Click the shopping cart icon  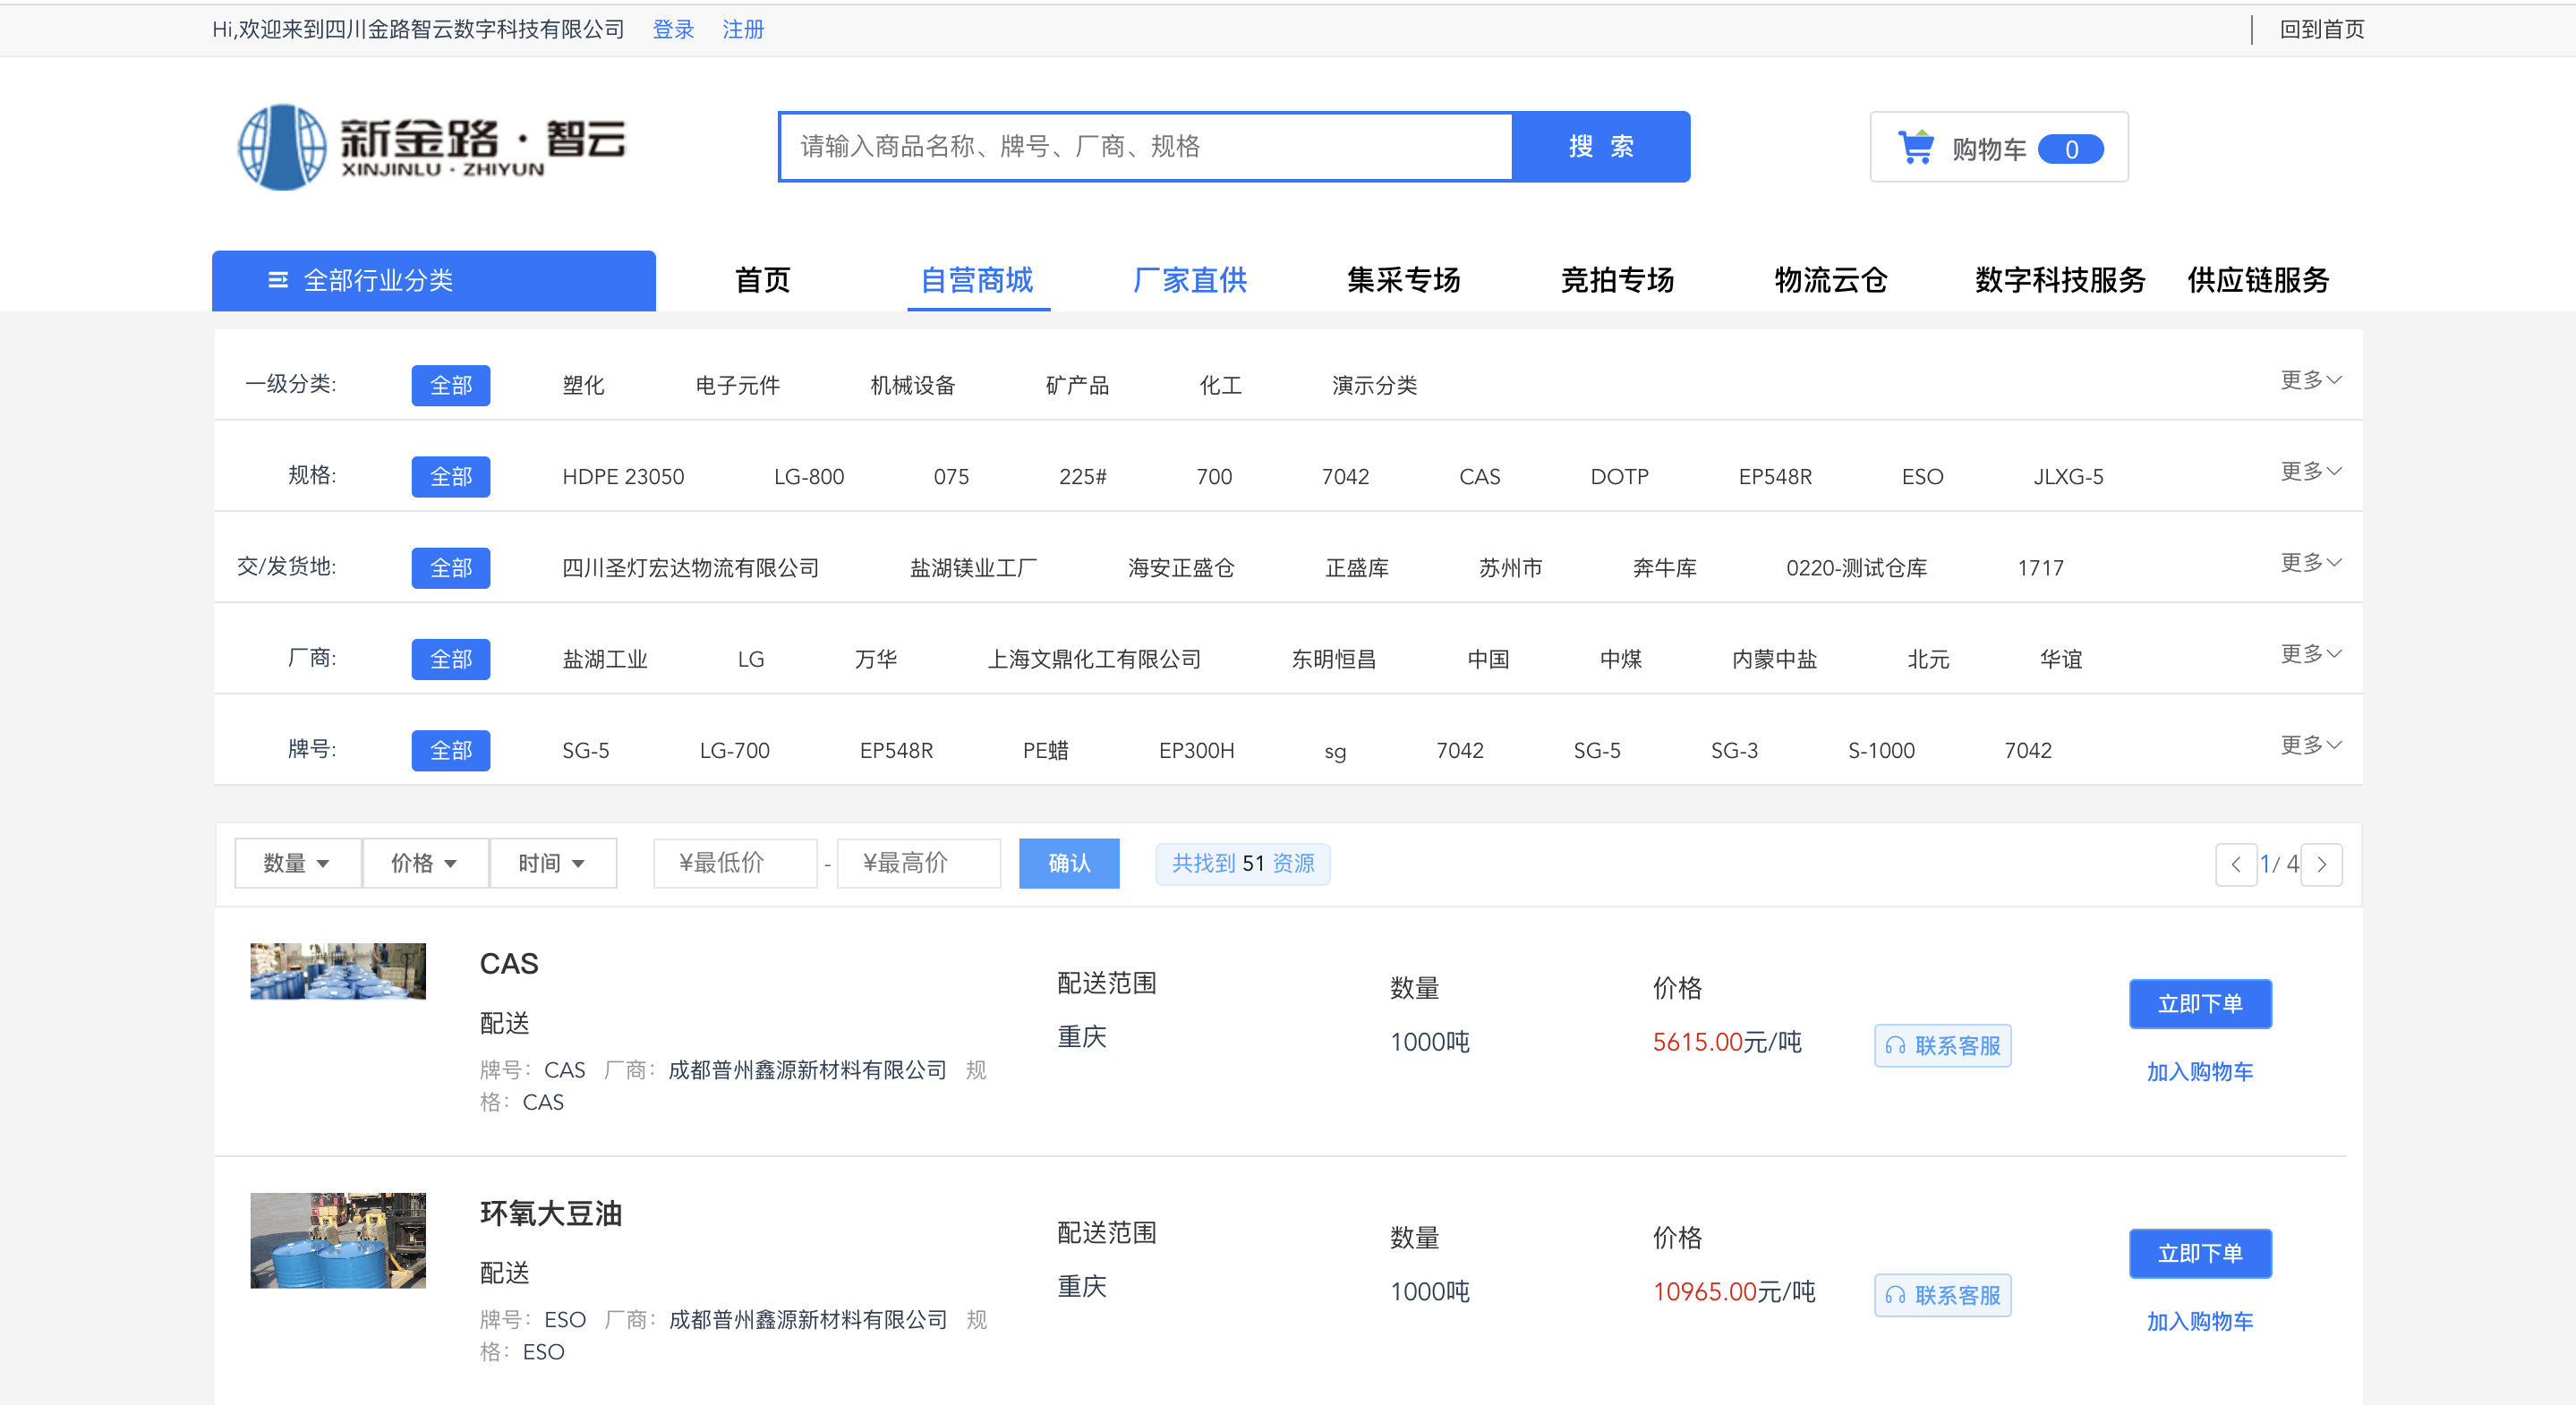(1915, 147)
